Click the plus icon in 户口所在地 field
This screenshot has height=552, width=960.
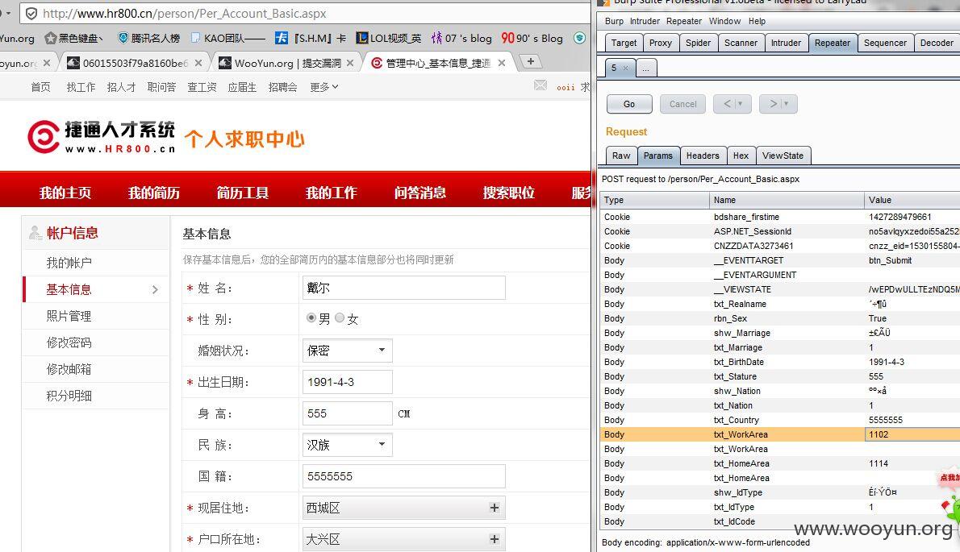tap(494, 539)
